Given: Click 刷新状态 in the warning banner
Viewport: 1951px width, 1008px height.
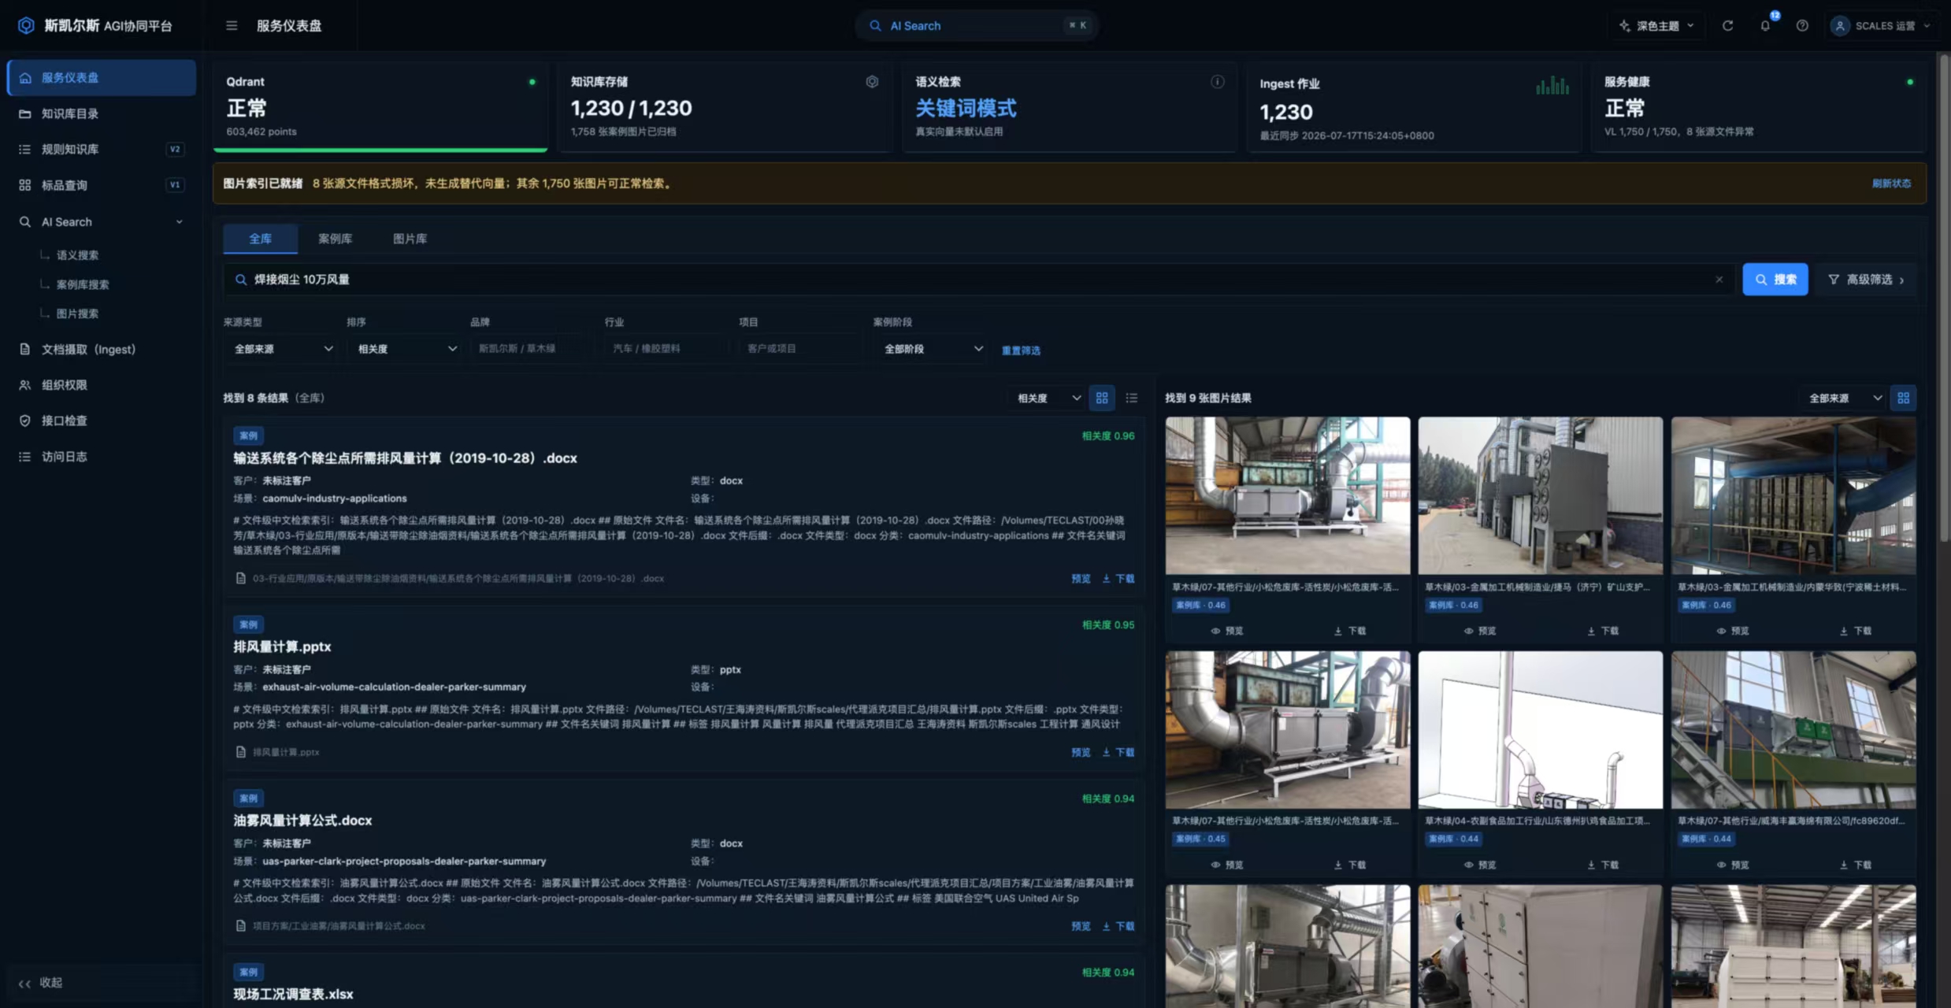Looking at the screenshot, I should point(1891,183).
